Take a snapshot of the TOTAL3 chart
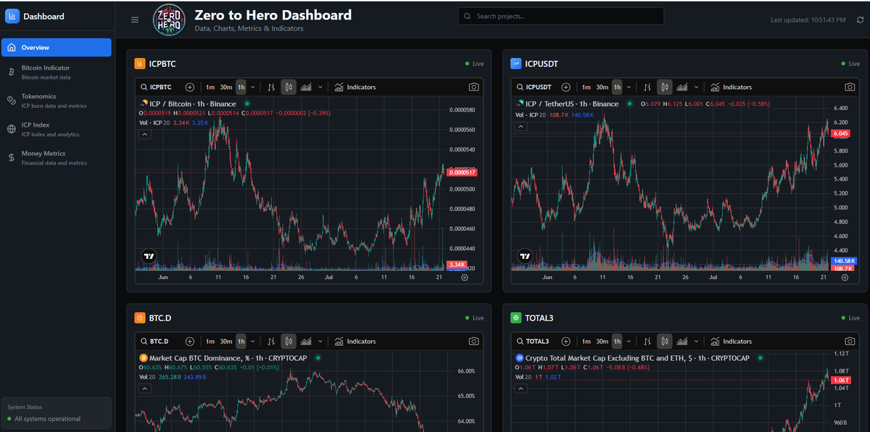The height and width of the screenshot is (432, 870). tap(850, 341)
